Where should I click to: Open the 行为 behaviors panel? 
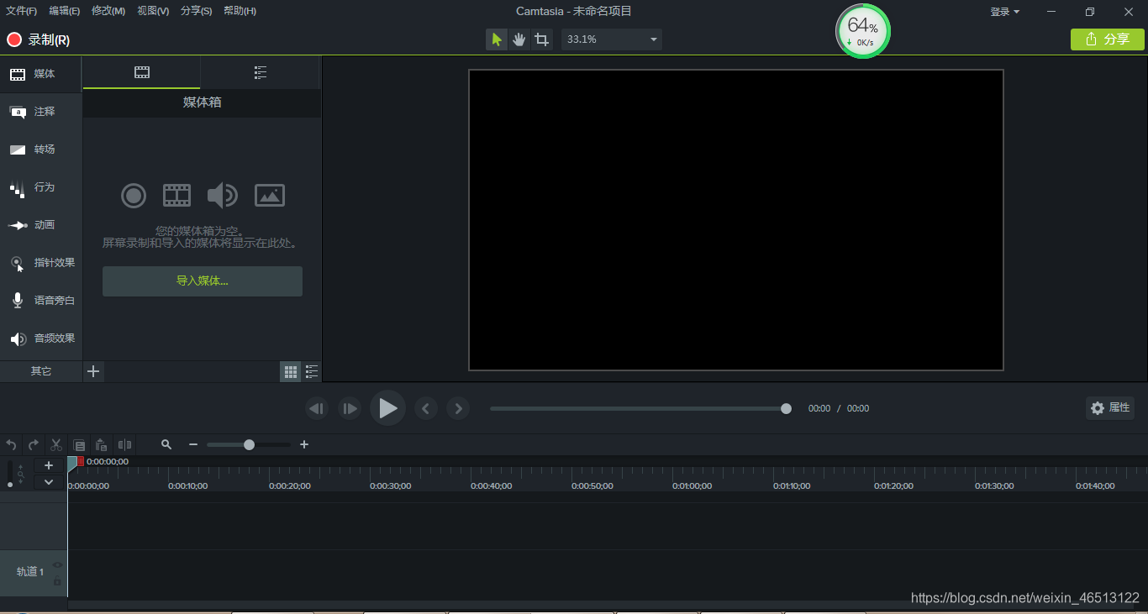[40, 187]
